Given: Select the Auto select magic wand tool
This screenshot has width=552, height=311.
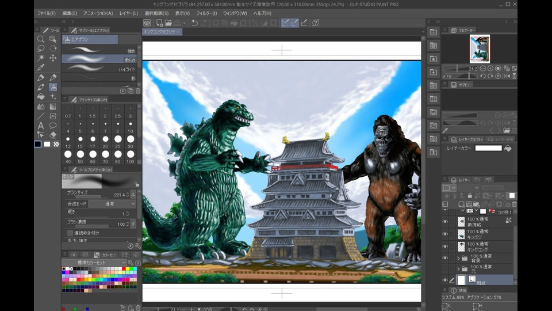Looking at the screenshot, I should point(41,58).
